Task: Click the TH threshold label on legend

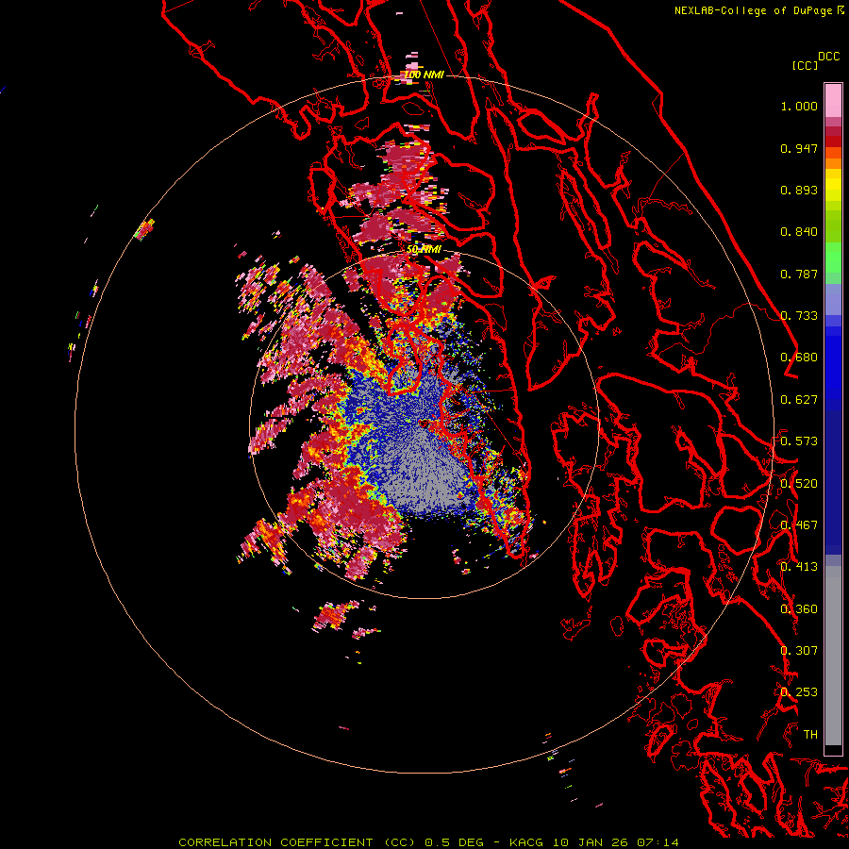Action: 810,735
